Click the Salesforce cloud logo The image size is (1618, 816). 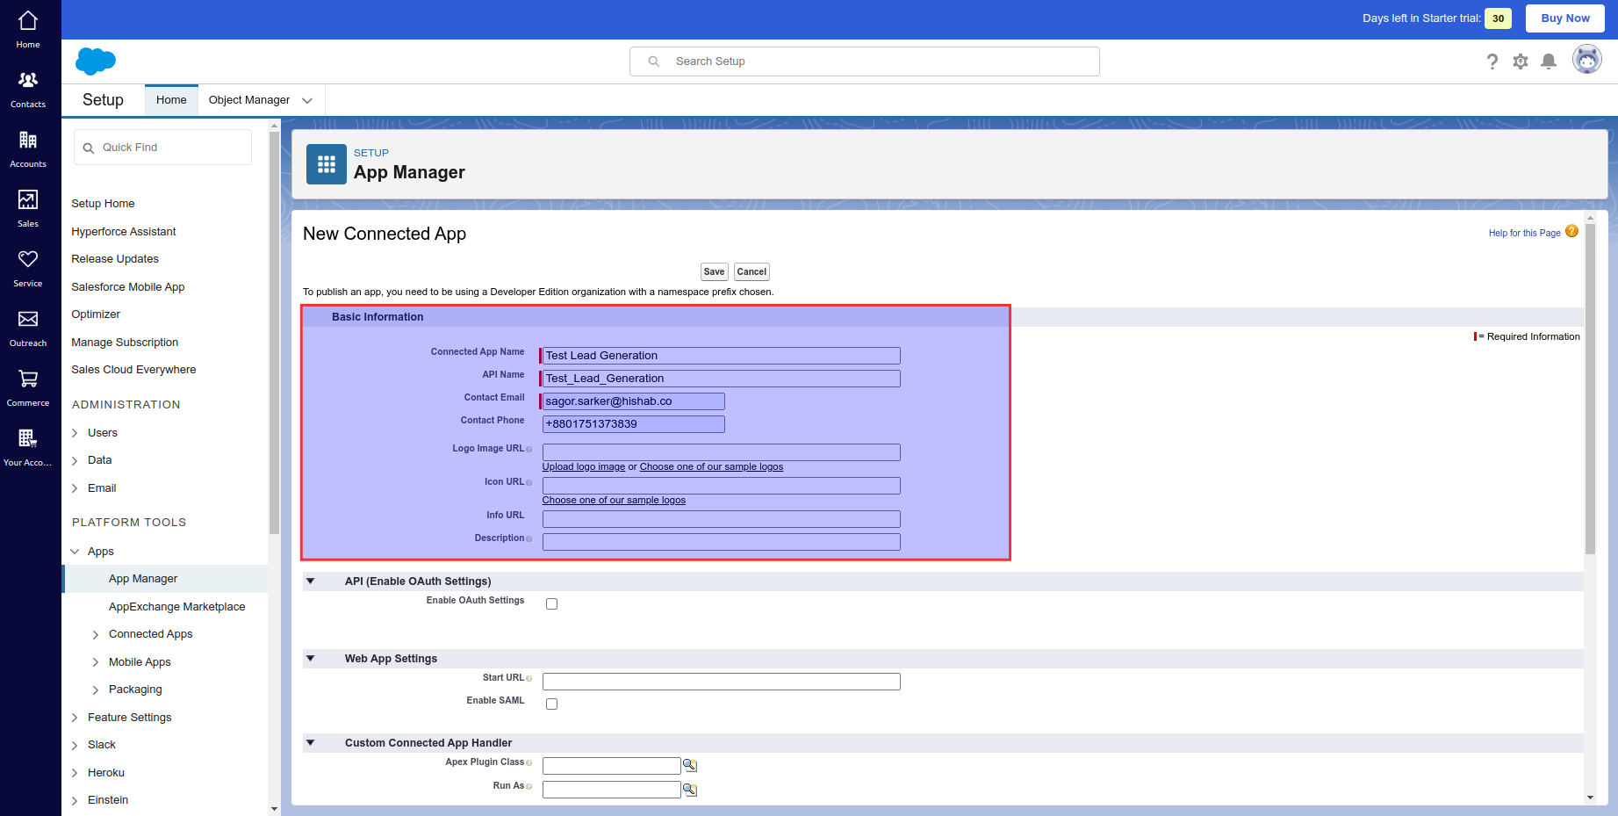point(96,61)
